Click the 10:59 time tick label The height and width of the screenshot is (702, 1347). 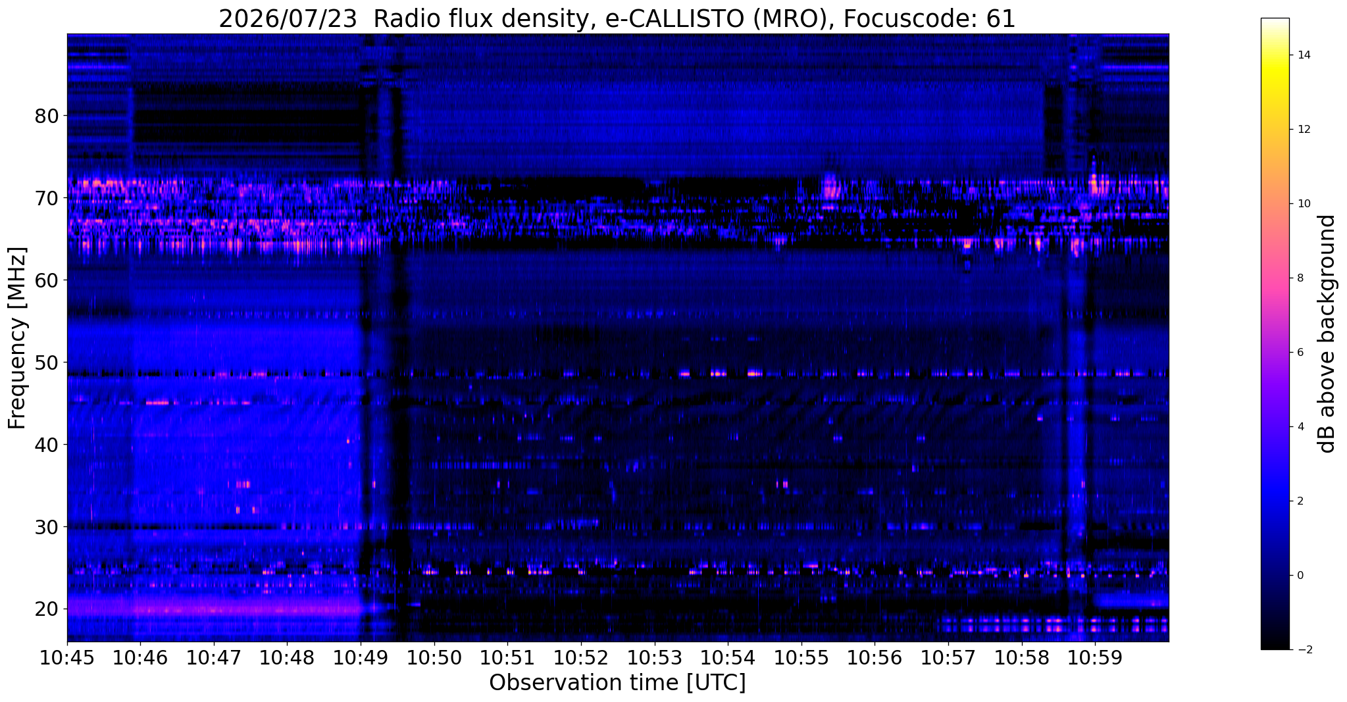(1095, 658)
